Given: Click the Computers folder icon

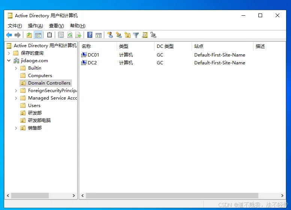Looking at the screenshot, I should [x=23, y=76].
